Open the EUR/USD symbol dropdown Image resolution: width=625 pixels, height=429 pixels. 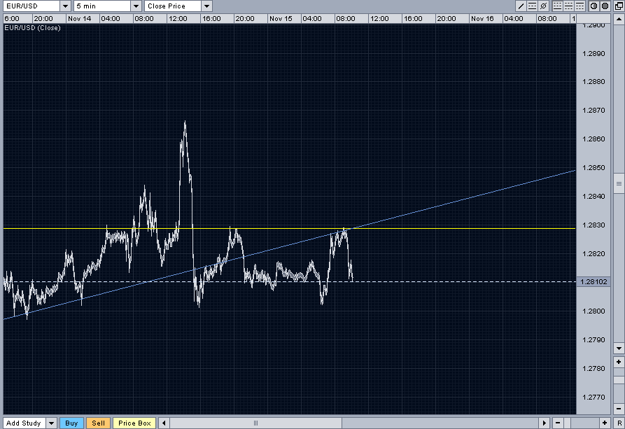pyautogui.click(x=66, y=6)
